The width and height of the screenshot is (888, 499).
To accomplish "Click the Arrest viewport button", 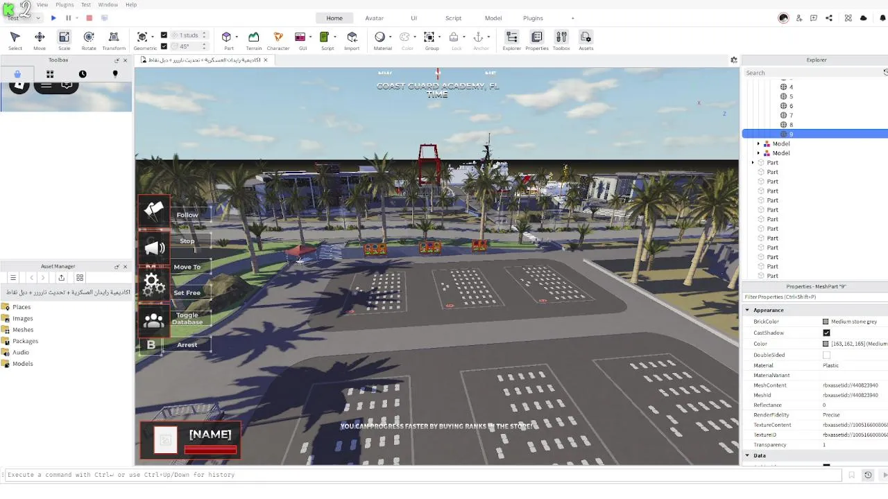I will point(187,344).
